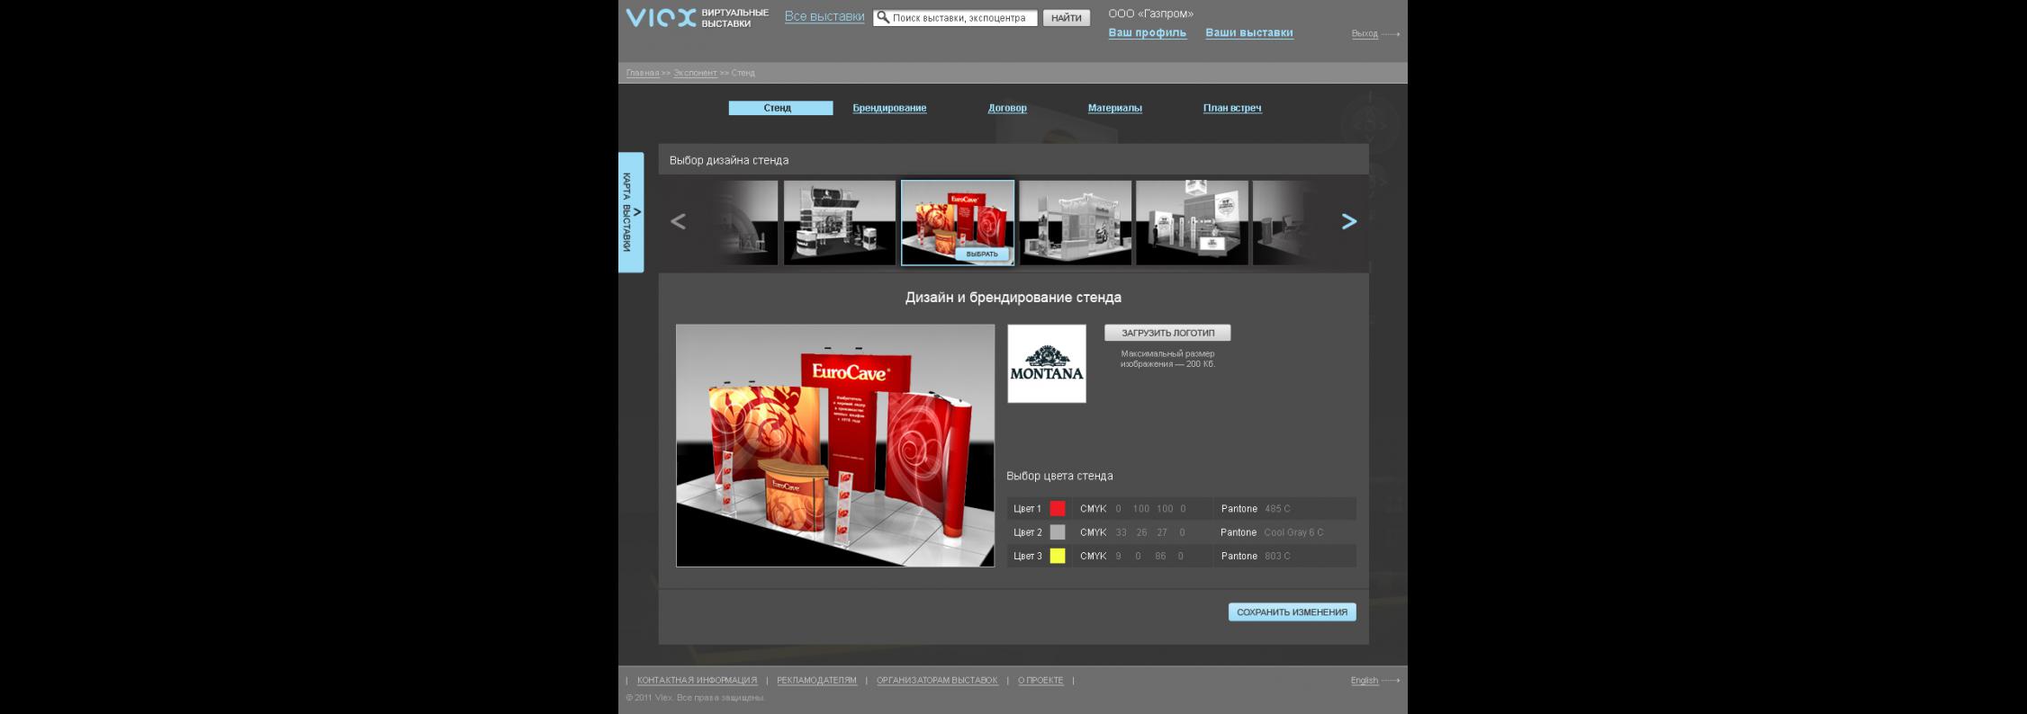This screenshot has height=714, width=2027.
Task: Open the Материалы tab
Action: tap(1114, 108)
